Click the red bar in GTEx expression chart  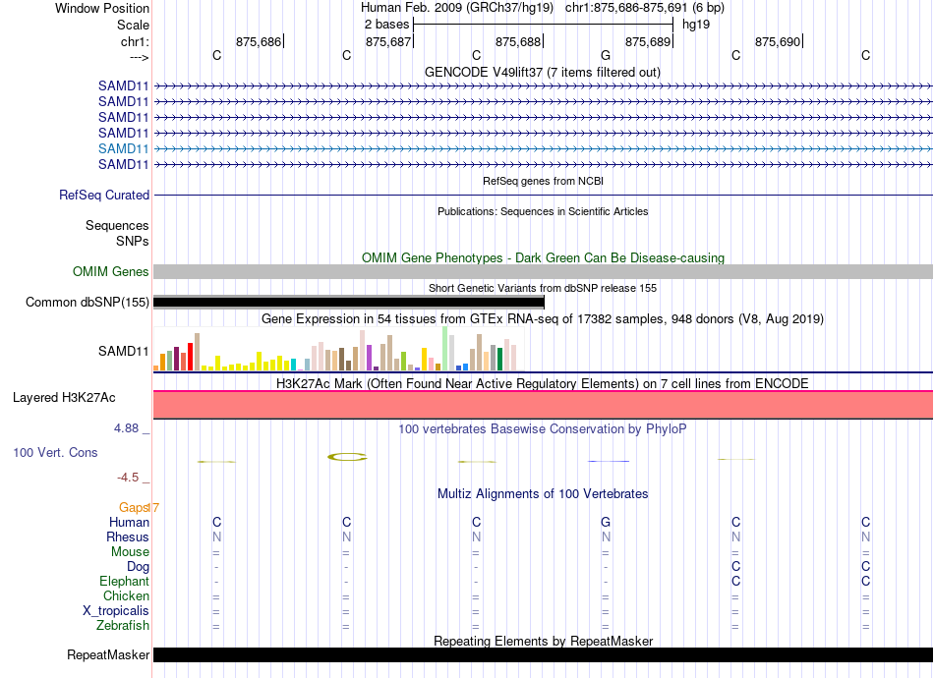(x=190, y=357)
